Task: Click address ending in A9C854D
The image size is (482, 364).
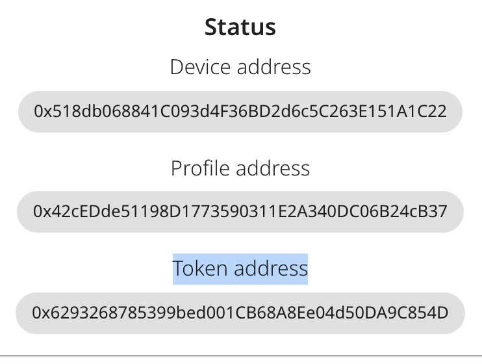Action: [x=240, y=313]
